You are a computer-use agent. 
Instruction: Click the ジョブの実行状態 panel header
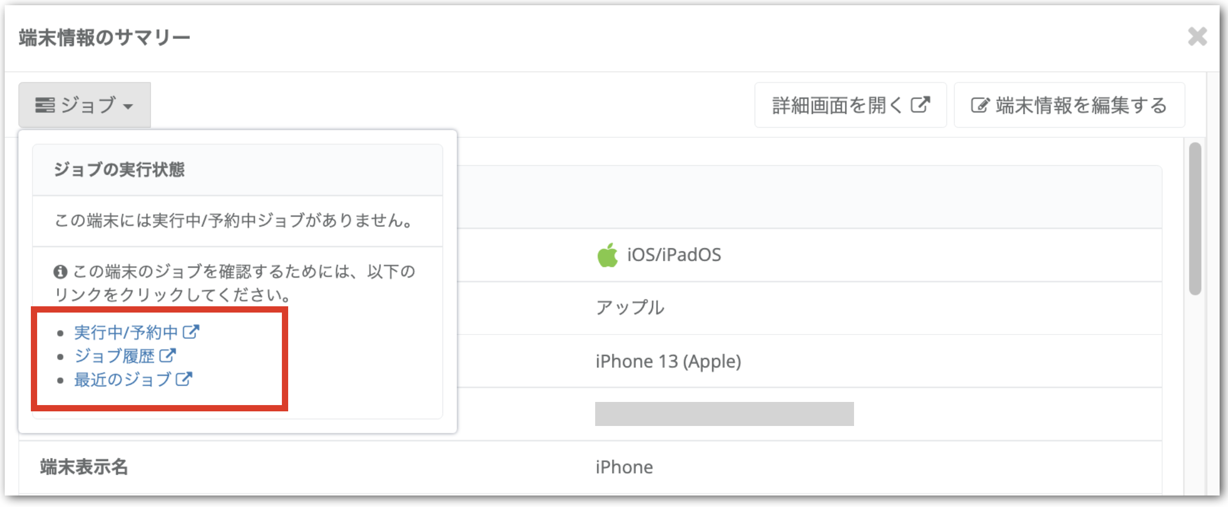(x=237, y=170)
